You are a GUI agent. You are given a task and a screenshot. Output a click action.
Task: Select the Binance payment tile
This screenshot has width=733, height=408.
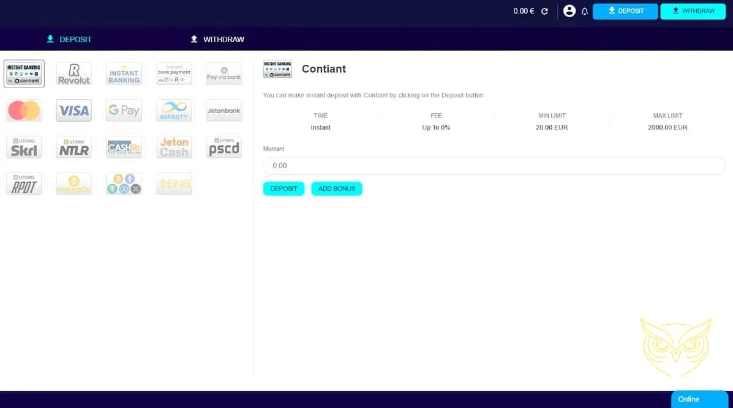(x=73, y=184)
